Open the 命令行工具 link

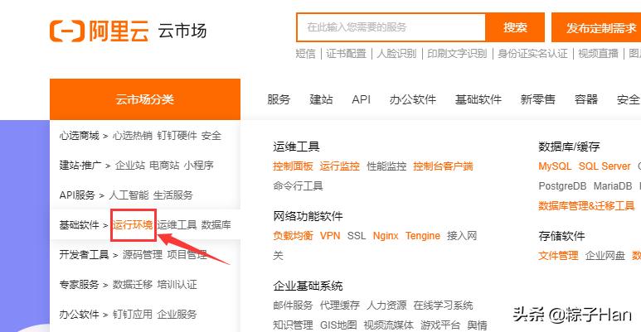click(x=298, y=186)
